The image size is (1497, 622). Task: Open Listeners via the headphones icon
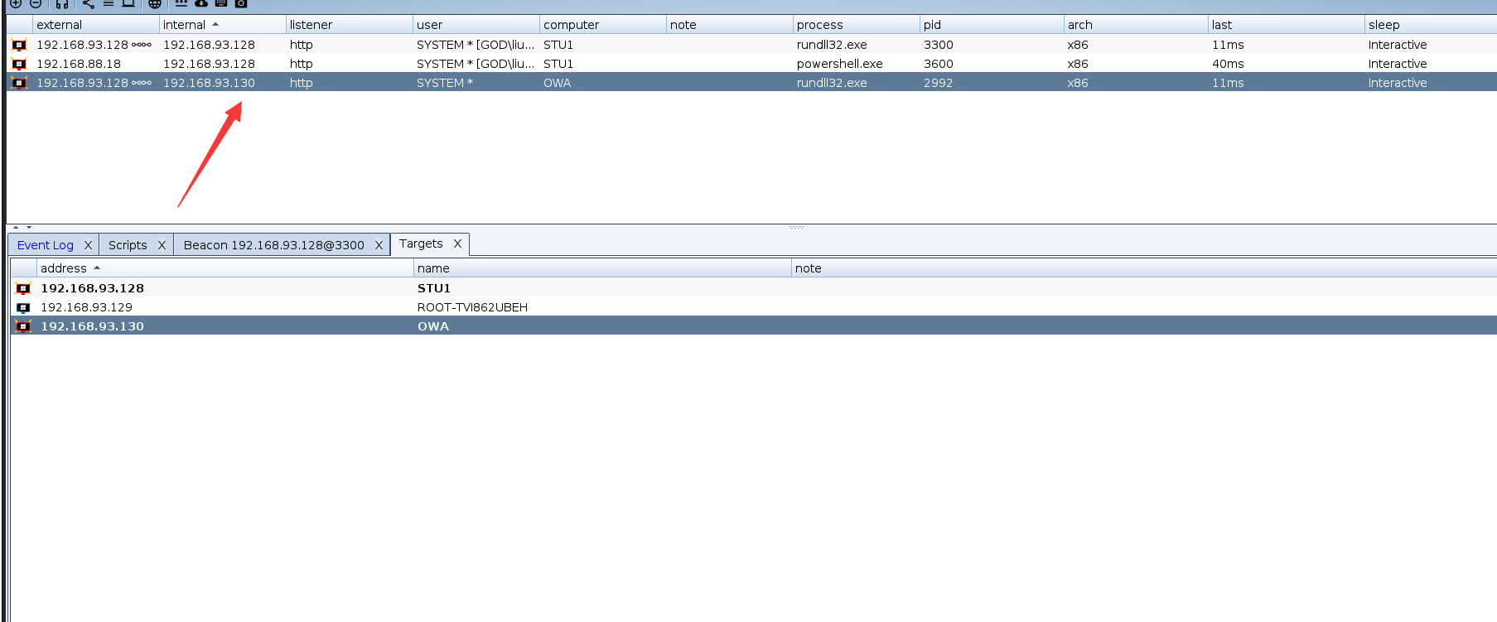pyautogui.click(x=62, y=3)
